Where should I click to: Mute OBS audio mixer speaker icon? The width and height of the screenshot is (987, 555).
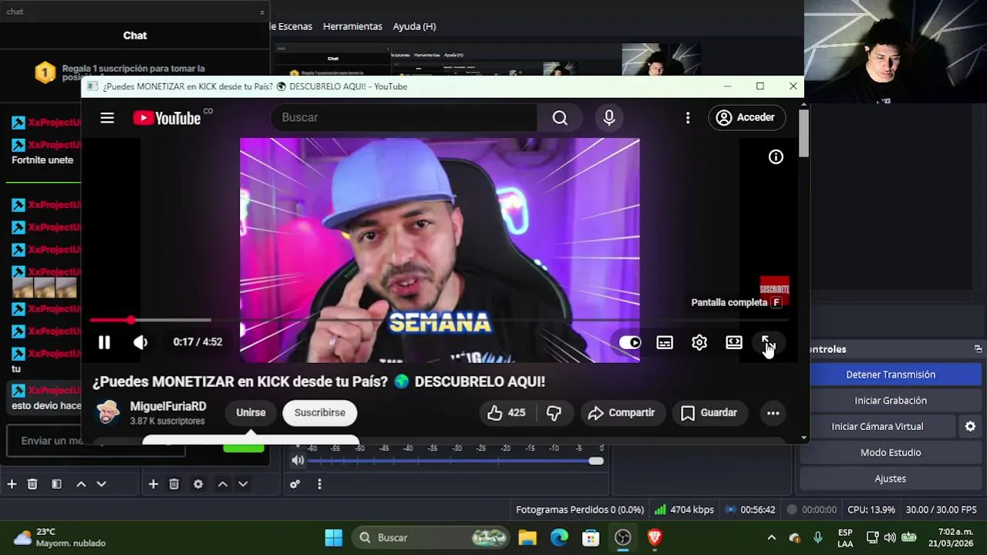tap(298, 461)
